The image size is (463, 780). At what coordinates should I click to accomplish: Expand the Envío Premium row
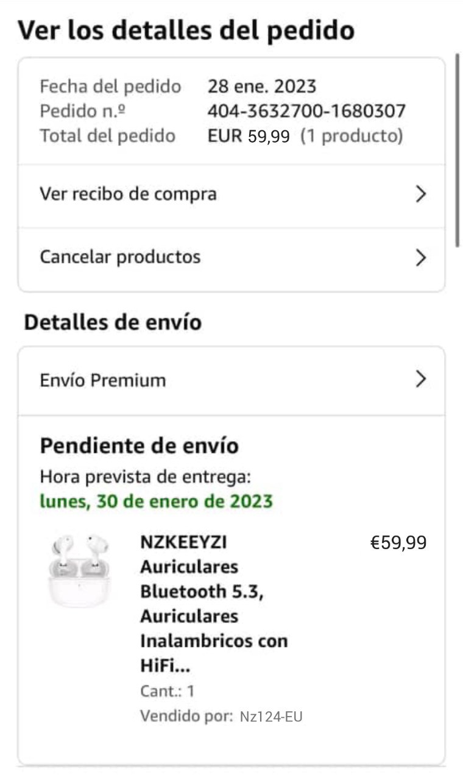click(231, 380)
